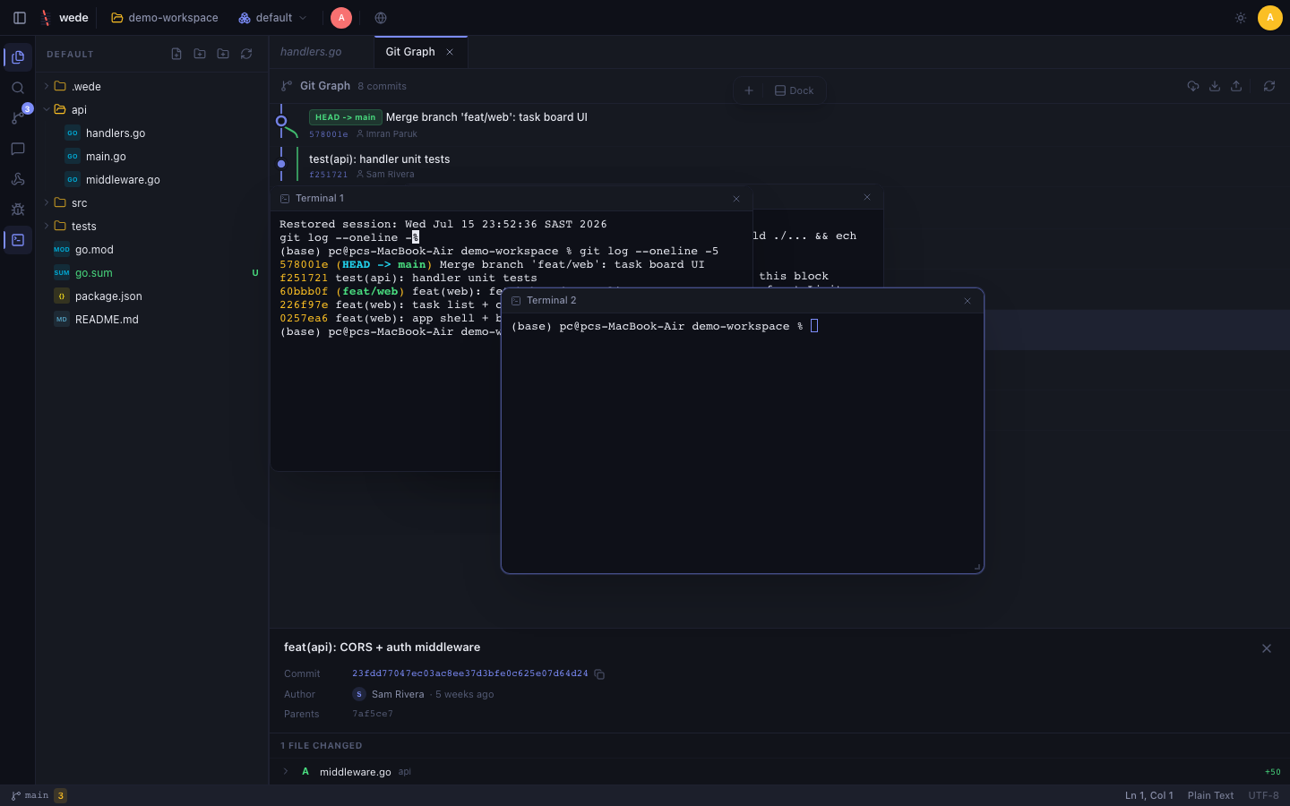Refresh the file explorer
Image resolution: width=1290 pixels, height=806 pixels.
(x=246, y=54)
